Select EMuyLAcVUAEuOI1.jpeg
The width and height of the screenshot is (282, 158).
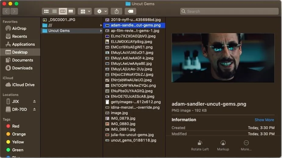click(x=134, y=53)
